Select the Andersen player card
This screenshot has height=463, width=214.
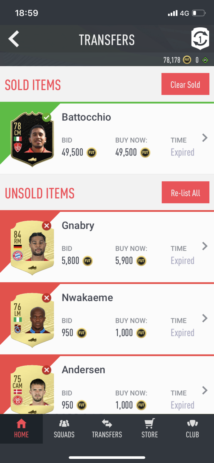click(x=32, y=390)
